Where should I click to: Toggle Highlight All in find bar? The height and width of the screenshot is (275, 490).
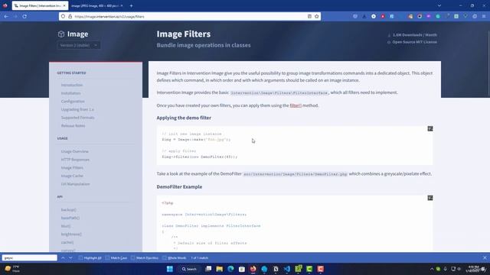[90, 258]
